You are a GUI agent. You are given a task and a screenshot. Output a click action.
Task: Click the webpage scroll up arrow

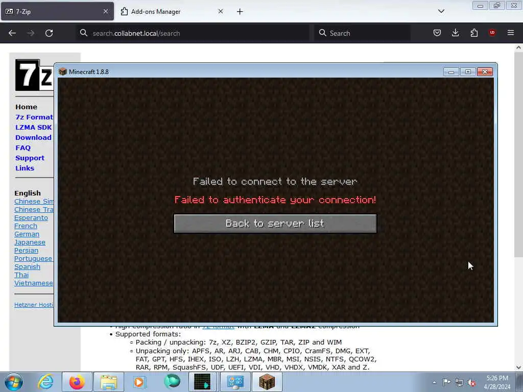coord(518,47)
